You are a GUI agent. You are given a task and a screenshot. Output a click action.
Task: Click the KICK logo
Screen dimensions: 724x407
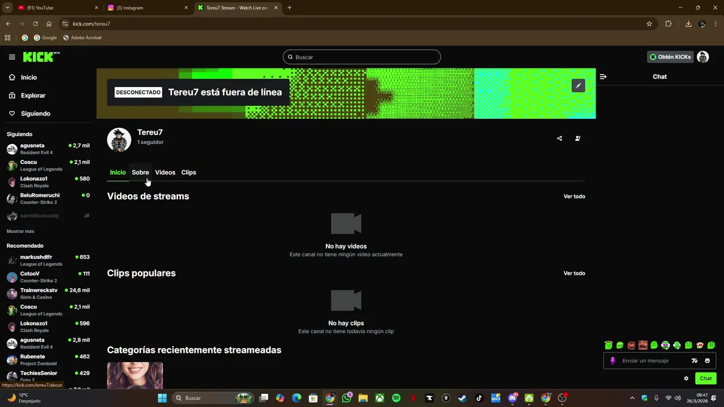click(x=41, y=57)
